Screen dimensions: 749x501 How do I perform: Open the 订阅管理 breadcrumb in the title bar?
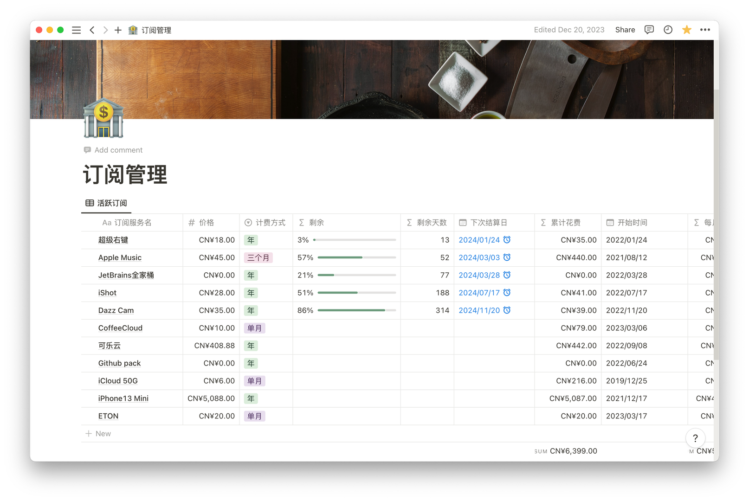pyautogui.click(x=156, y=30)
